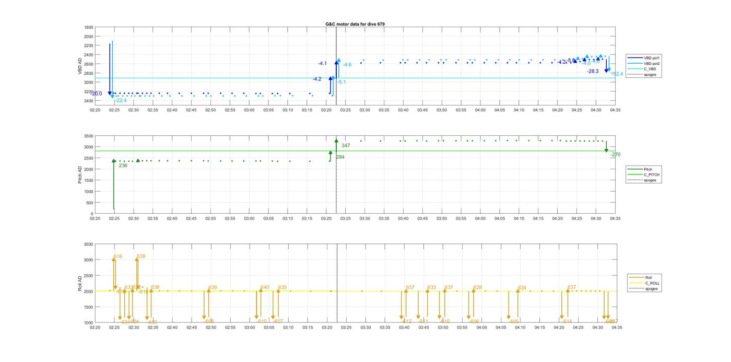Screen dimensions: 731x362
Task: Click the '639' roll data label
Action: tap(213, 287)
